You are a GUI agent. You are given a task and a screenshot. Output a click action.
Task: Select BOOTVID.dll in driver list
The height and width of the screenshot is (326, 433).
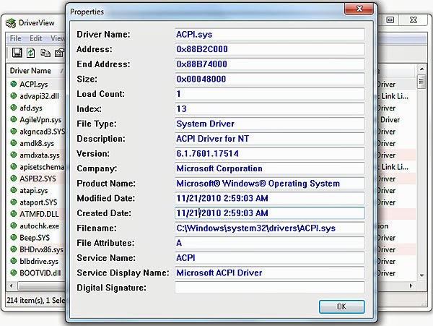point(40,273)
